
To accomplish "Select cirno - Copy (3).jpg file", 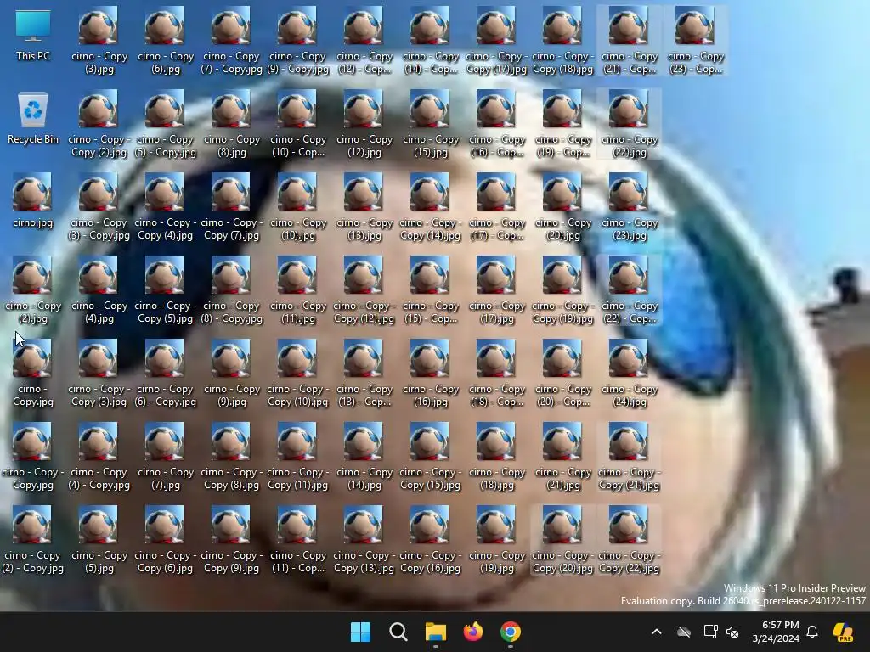I will 99,40.
